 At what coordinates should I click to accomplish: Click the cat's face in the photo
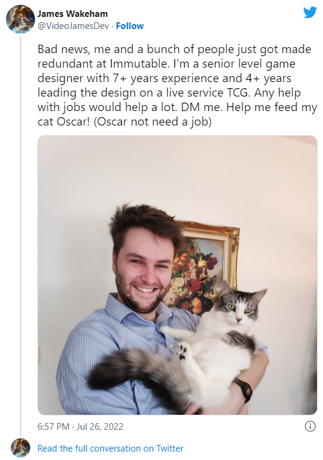tap(240, 307)
